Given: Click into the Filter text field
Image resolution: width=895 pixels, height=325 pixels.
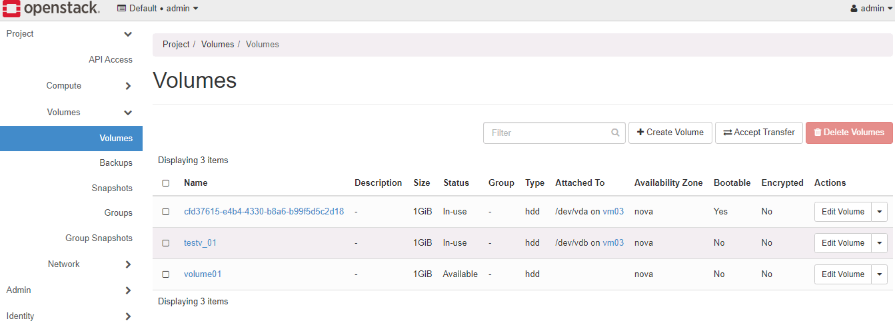Looking at the screenshot, I should (546, 133).
